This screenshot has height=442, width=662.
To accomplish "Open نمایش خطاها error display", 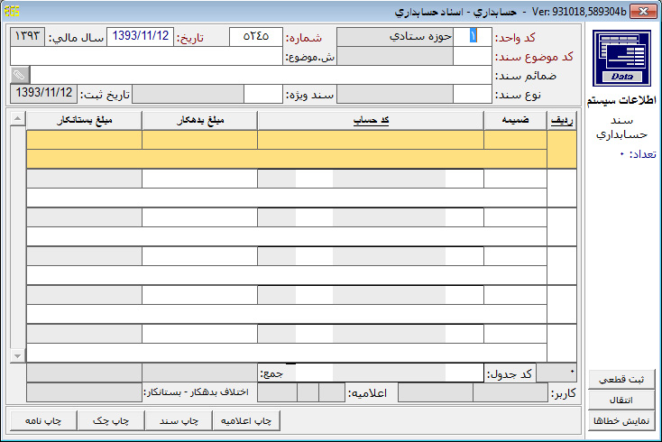I will 621,420.
